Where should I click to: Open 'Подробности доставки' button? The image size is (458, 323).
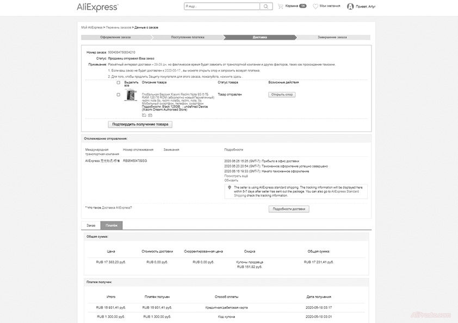click(x=289, y=209)
